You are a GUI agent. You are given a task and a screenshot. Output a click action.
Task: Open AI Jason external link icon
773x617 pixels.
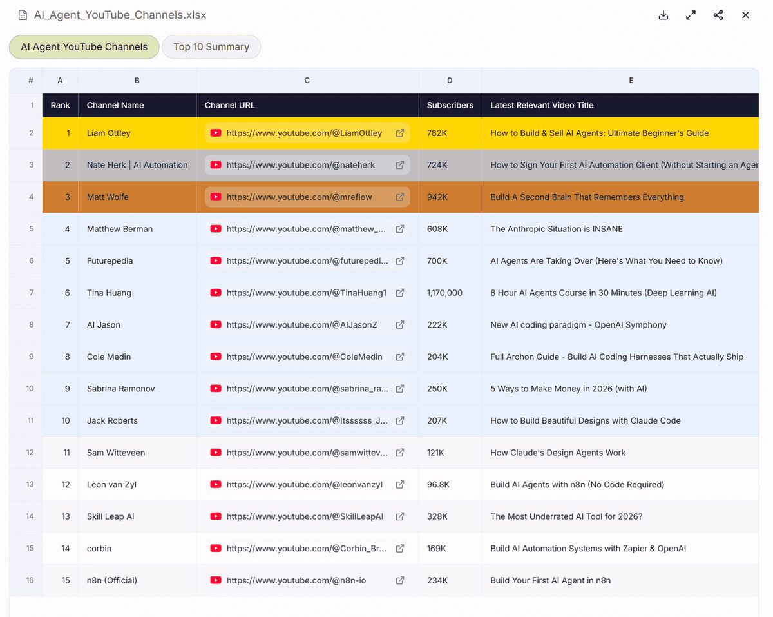(400, 324)
